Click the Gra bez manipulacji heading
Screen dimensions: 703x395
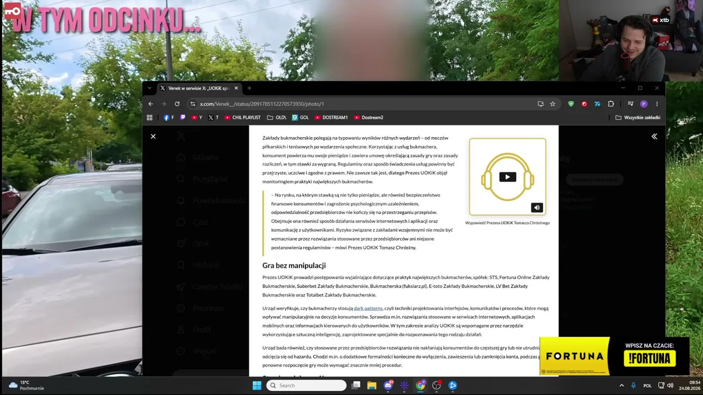(294, 266)
